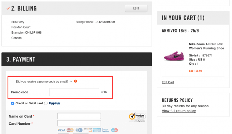Click the price CAD 150.99
This screenshot has height=134, width=232.
click(195, 71)
